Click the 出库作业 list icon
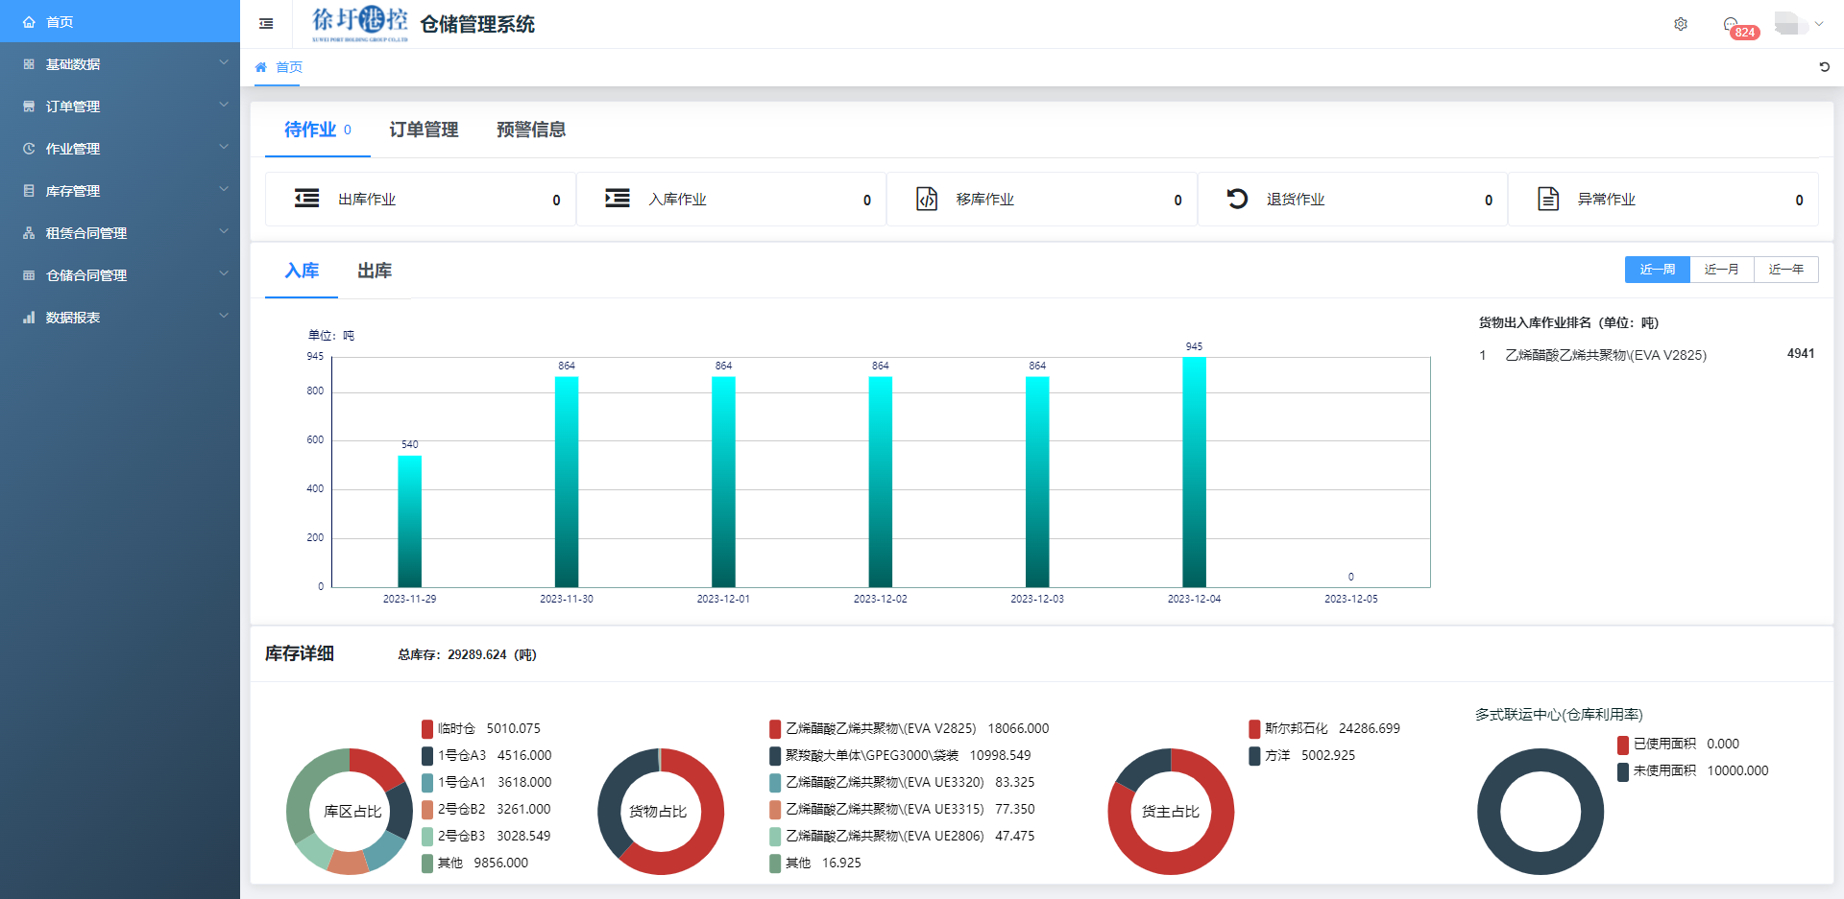The height and width of the screenshot is (899, 1844). coord(306,199)
